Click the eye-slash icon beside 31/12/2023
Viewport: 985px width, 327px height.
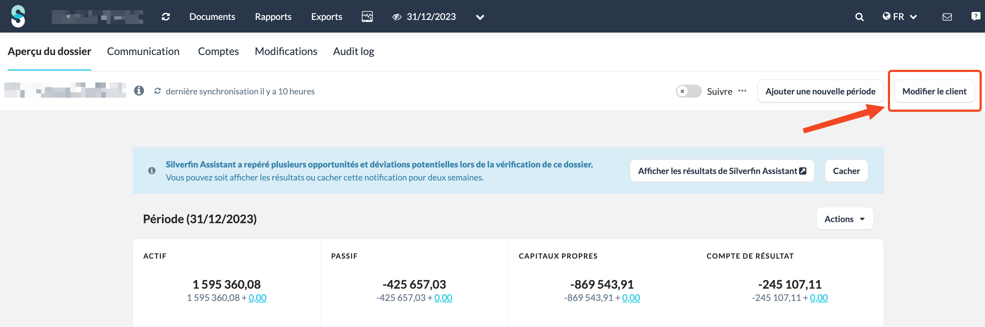pyautogui.click(x=396, y=17)
